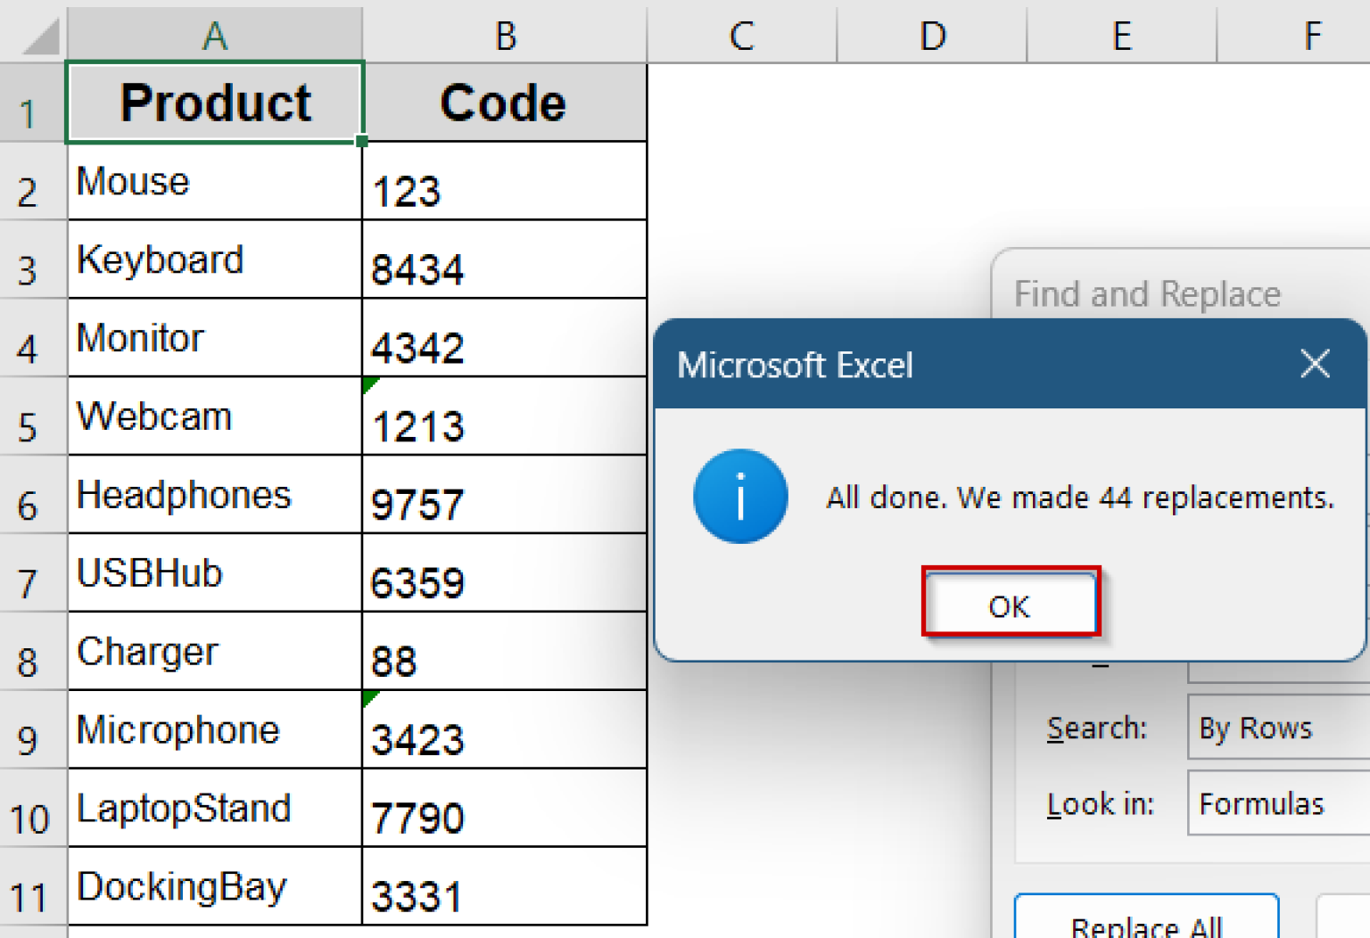The width and height of the screenshot is (1370, 938).
Task: Click the green error triangle on cell B5
Action: coord(368,384)
